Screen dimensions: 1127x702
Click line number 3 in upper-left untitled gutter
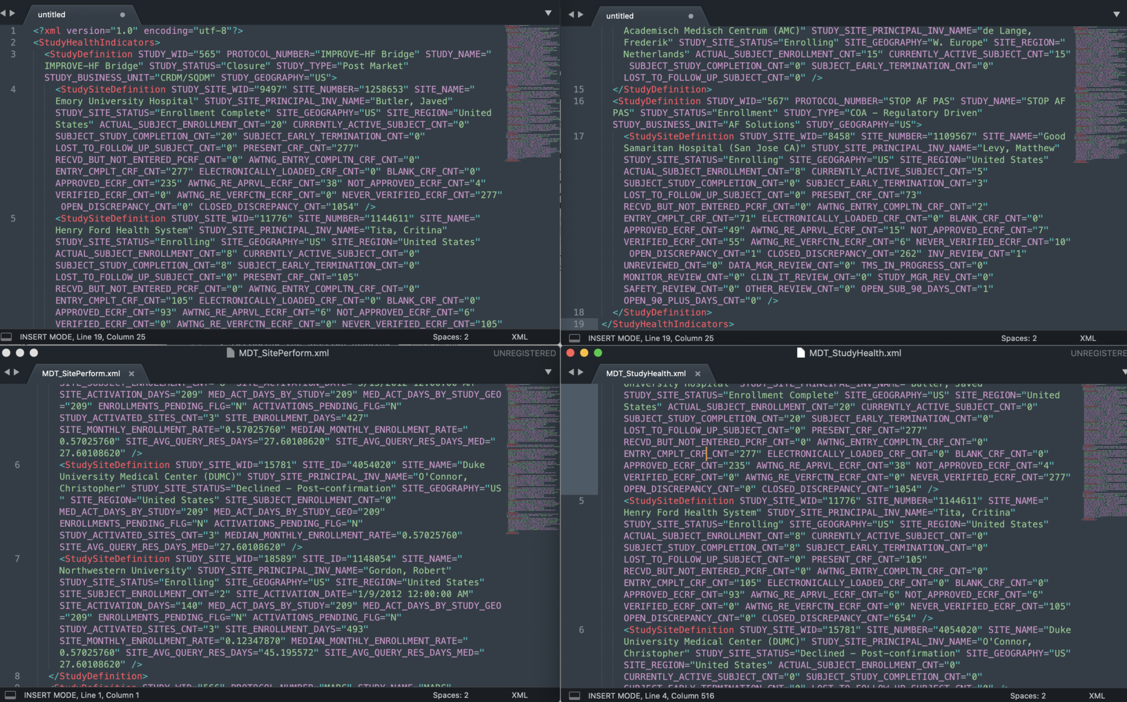point(13,54)
